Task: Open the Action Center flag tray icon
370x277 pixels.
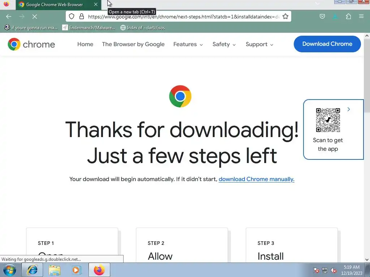Action: point(316,270)
